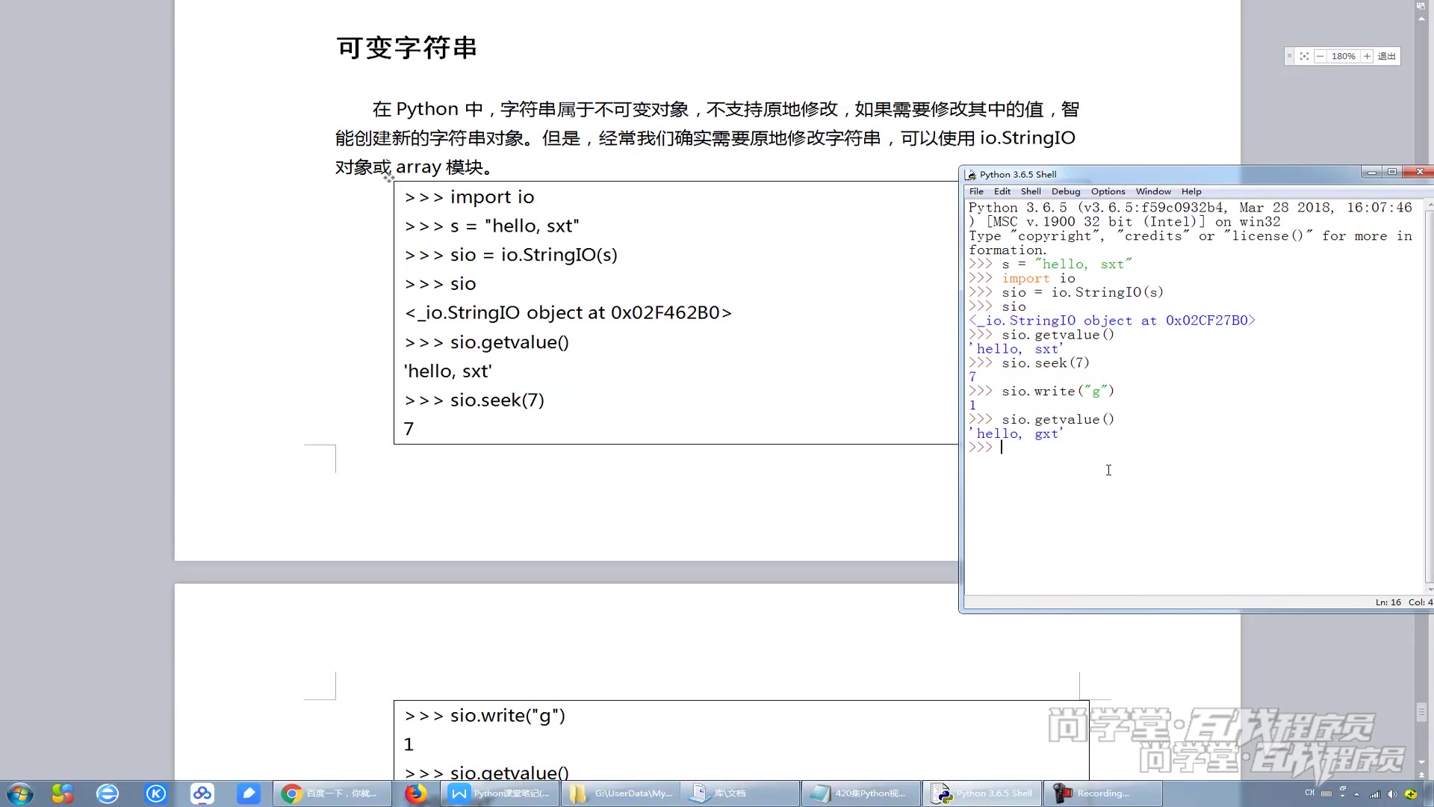Viewport: 1434px width, 807px height.
Task: Switch to the Python 3.6.5 Shell taskbar item
Action: (982, 794)
